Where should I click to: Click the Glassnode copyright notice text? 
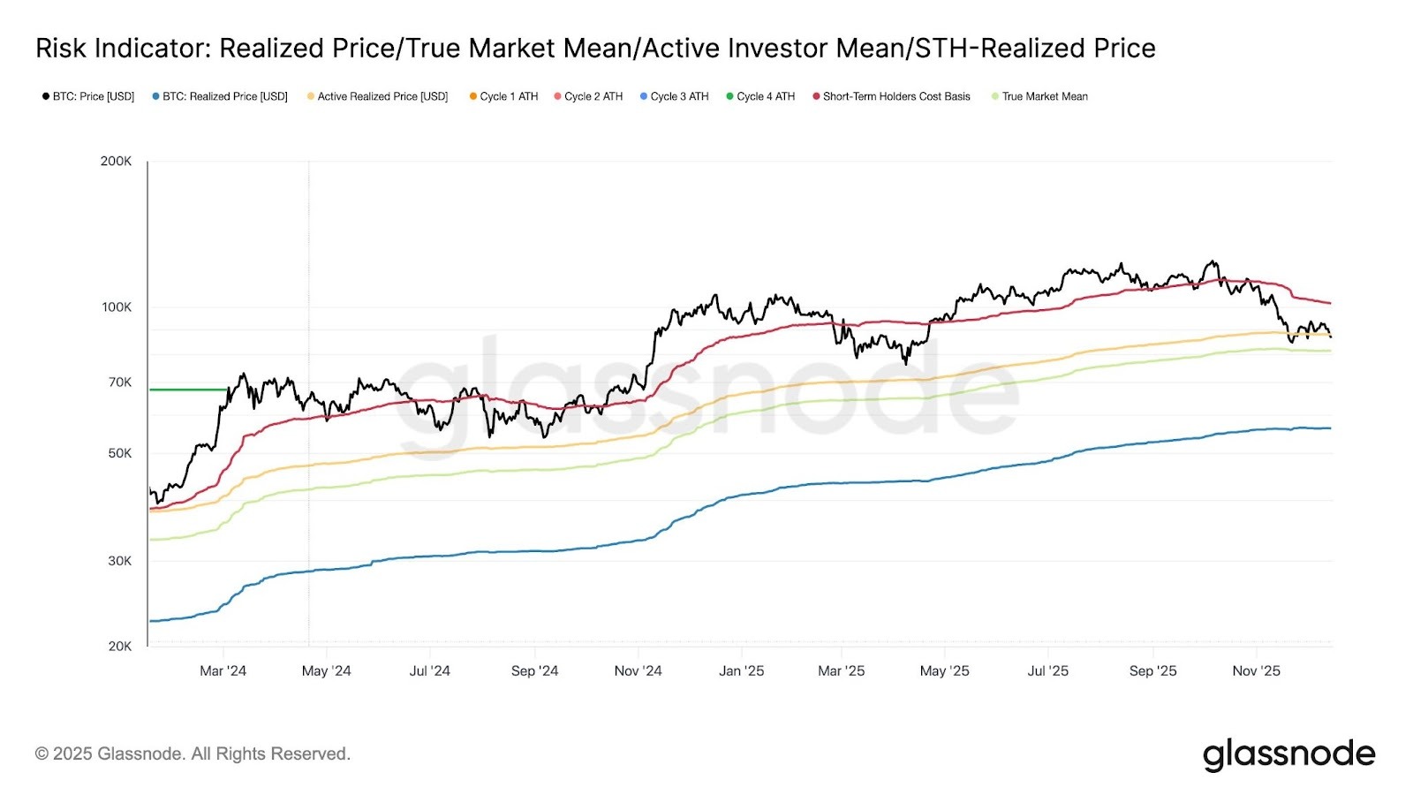[193, 753]
